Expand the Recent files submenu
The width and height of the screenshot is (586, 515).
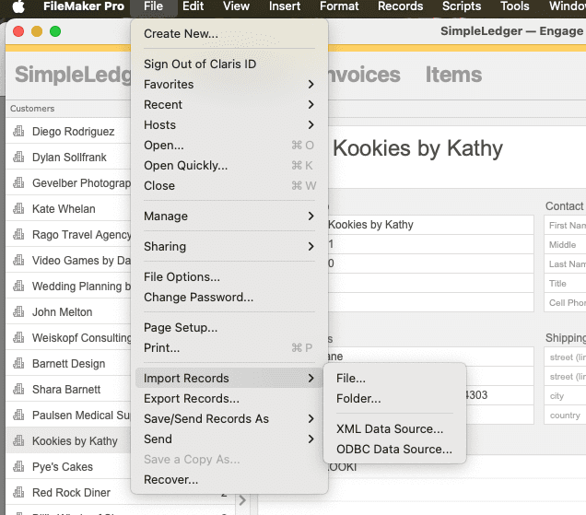pyautogui.click(x=229, y=105)
